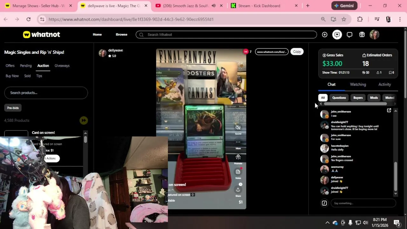The image size is (407, 229).
Task: Mute the Smooth Jazz tab audio icon
Action: [214, 6]
